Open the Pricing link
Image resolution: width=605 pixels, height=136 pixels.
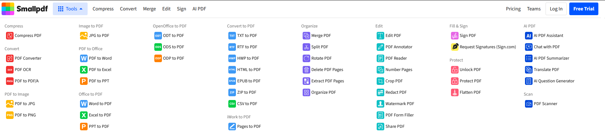[x=513, y=9]
